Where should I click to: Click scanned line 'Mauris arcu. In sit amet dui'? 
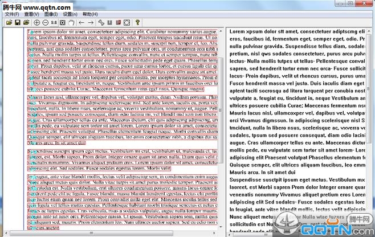[56, 143]
